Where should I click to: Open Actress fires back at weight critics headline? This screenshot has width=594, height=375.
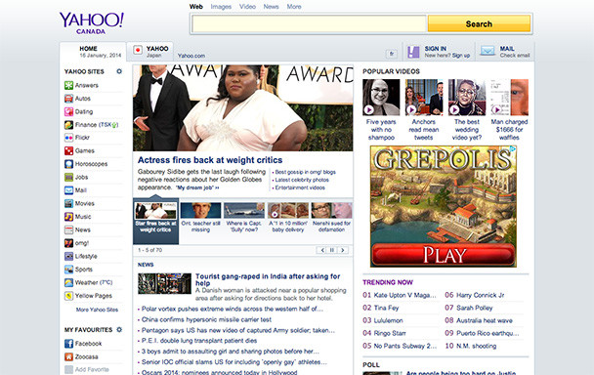(x=210, y=160)
